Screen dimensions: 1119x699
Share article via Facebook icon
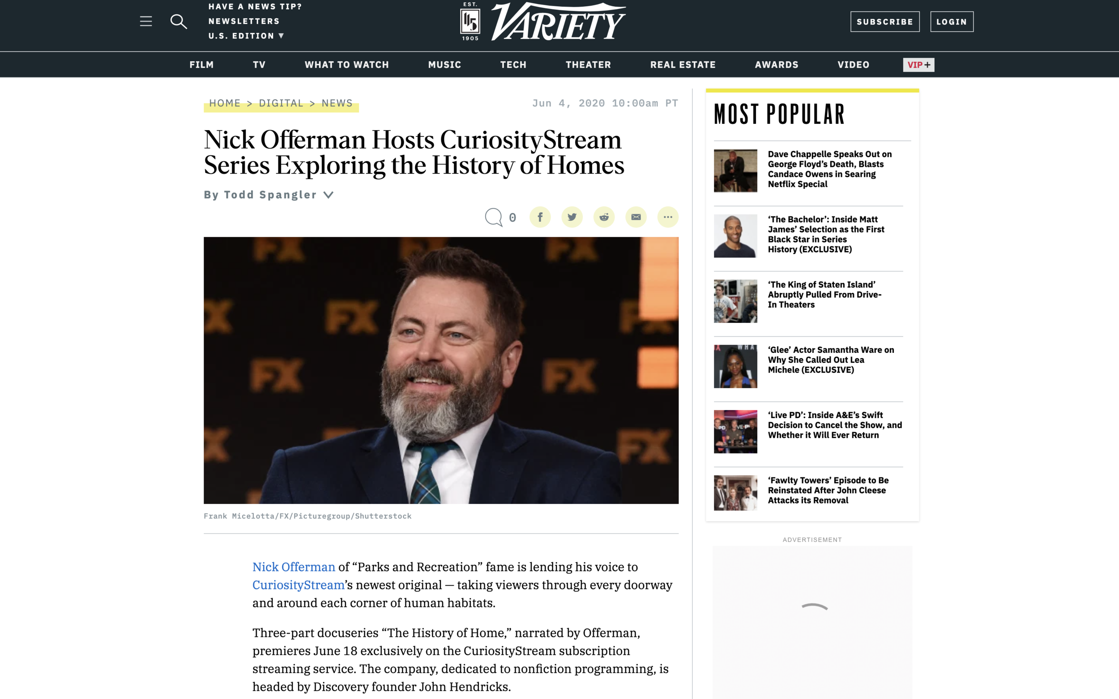point(540,217)
